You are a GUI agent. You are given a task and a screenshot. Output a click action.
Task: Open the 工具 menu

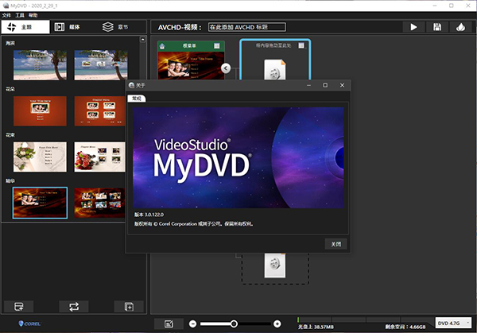tap(21, 15)
